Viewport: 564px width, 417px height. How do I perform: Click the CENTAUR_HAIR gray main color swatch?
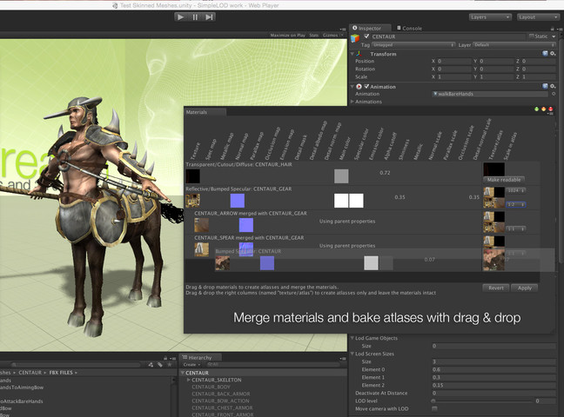click(x=341, y=176)
